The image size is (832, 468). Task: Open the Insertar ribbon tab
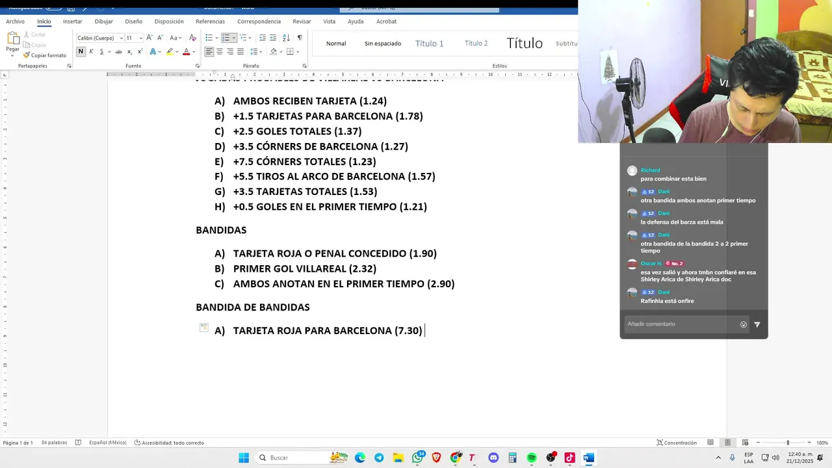coord(72,21)
